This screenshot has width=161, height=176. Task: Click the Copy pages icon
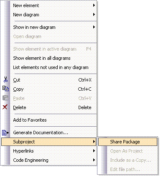tap(6, 89)
